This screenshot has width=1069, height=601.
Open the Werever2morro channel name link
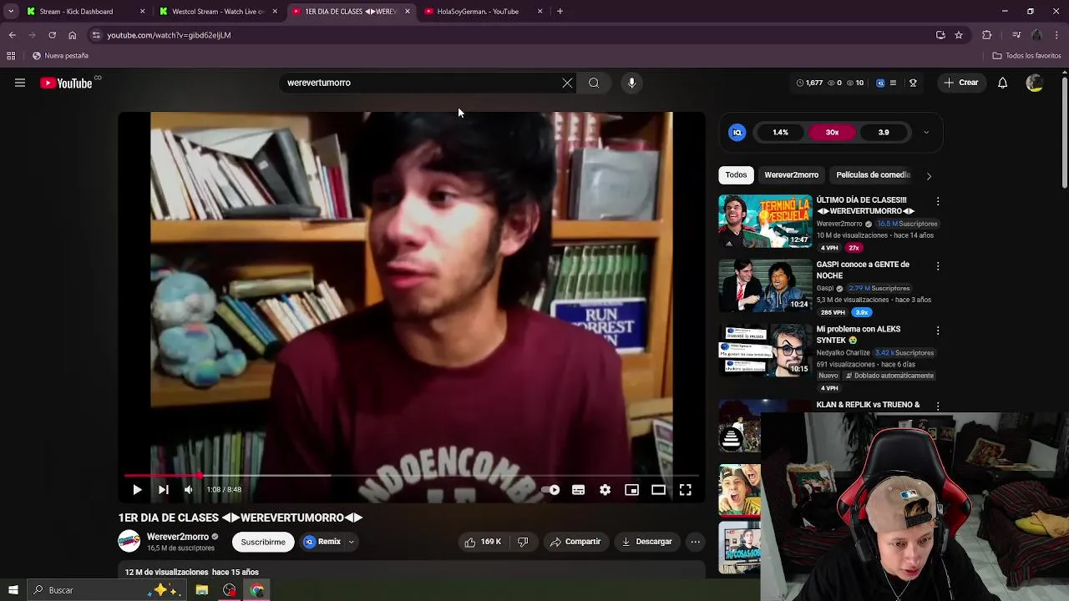[177, 537]
